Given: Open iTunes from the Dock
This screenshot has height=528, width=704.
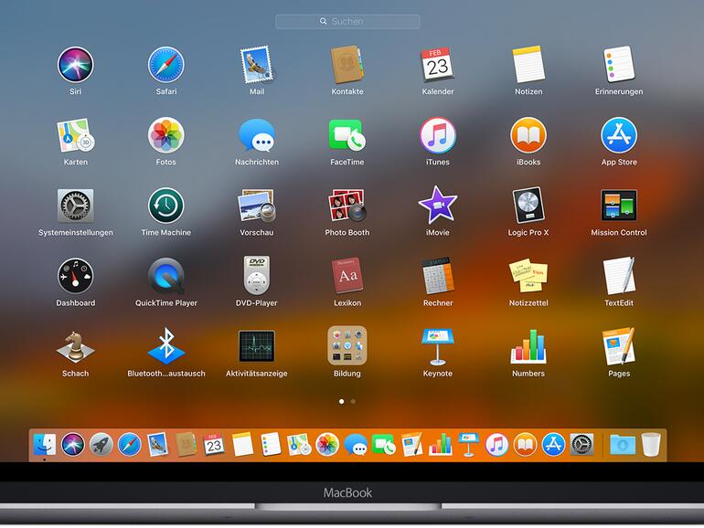Looking at the screenshot, I should point(496,445).
